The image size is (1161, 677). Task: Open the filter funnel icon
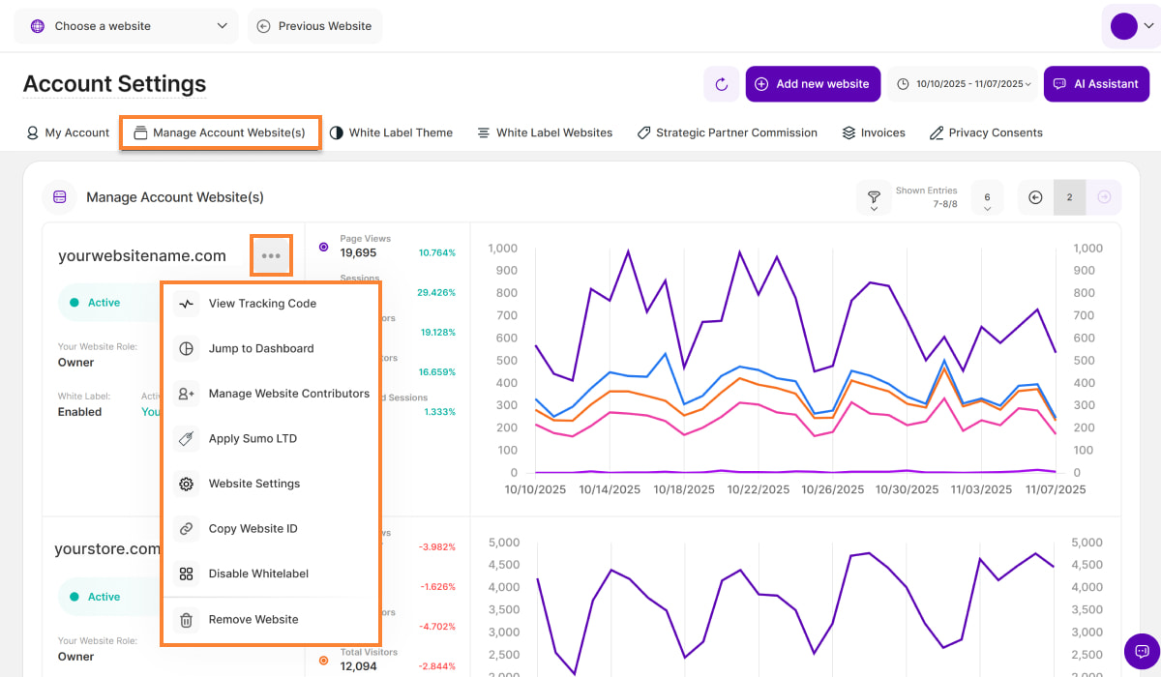pyautogui.click(x=874, y=197)
